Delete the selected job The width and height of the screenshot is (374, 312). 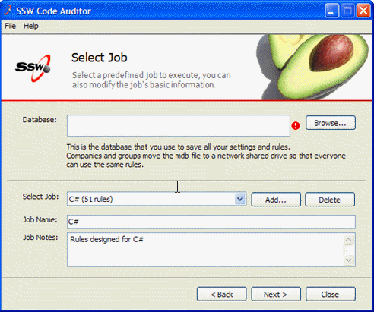click(330, 200)
